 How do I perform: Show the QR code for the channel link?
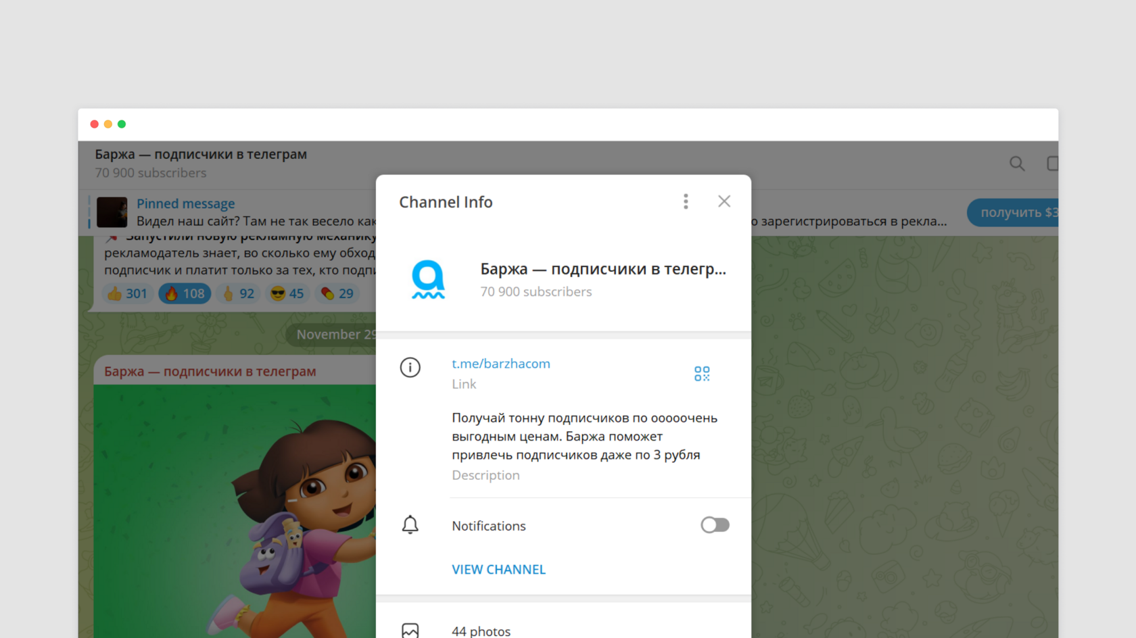702,374
